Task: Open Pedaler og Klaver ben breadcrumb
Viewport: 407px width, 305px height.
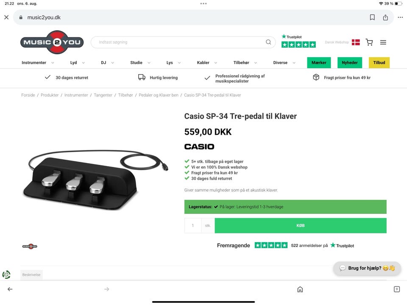Action: 158,95
